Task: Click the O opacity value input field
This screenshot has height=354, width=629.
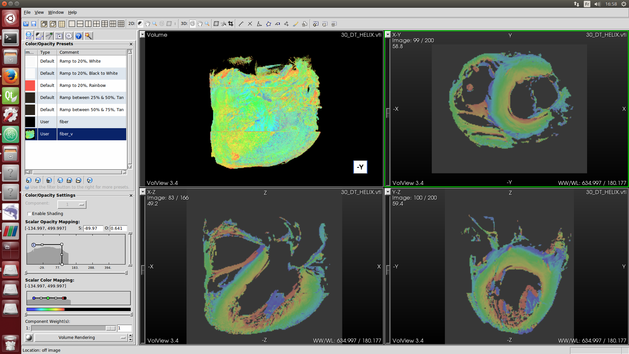Action: (118, 228)
